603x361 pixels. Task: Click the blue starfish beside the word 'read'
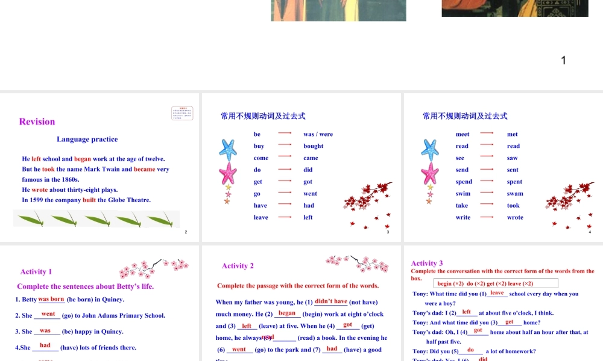click(x=429, y=149)
